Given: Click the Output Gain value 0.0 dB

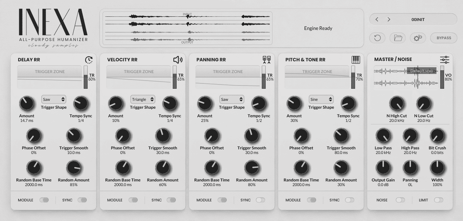Looking at the screenshot, I should tap(383, 185).
